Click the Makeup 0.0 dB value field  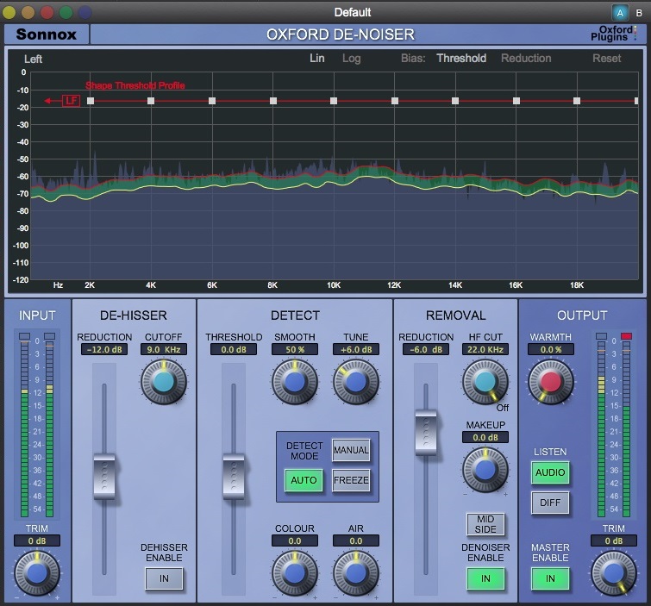coord(485,438)
